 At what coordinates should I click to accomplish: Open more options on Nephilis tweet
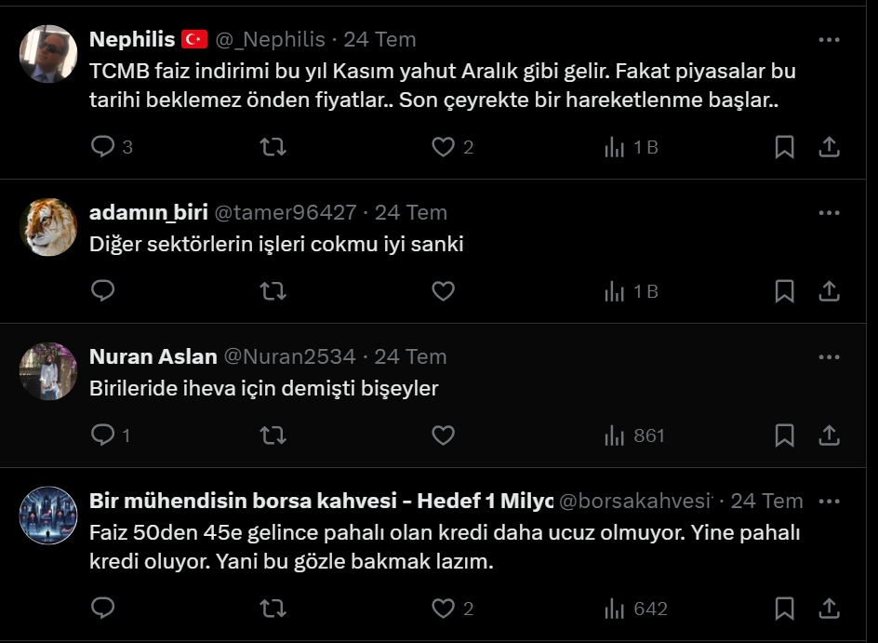(829, 40)
